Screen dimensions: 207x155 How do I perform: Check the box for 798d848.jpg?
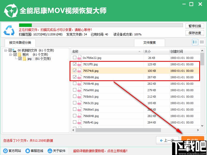click(x=75, y=116)
